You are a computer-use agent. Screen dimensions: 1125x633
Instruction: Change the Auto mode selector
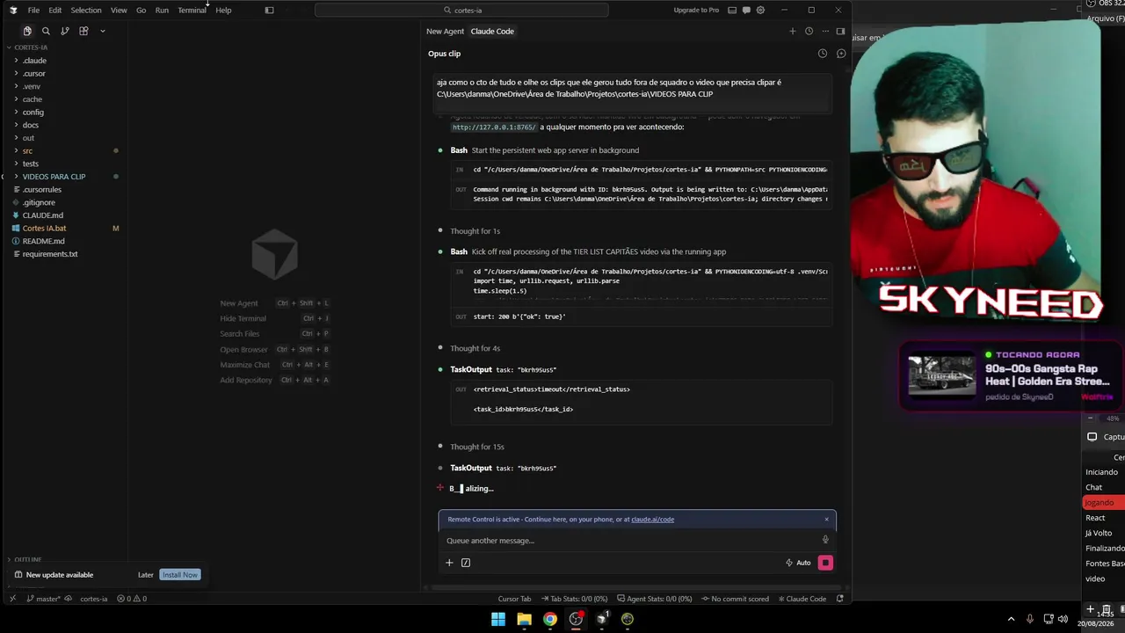(x=798, y=563)
